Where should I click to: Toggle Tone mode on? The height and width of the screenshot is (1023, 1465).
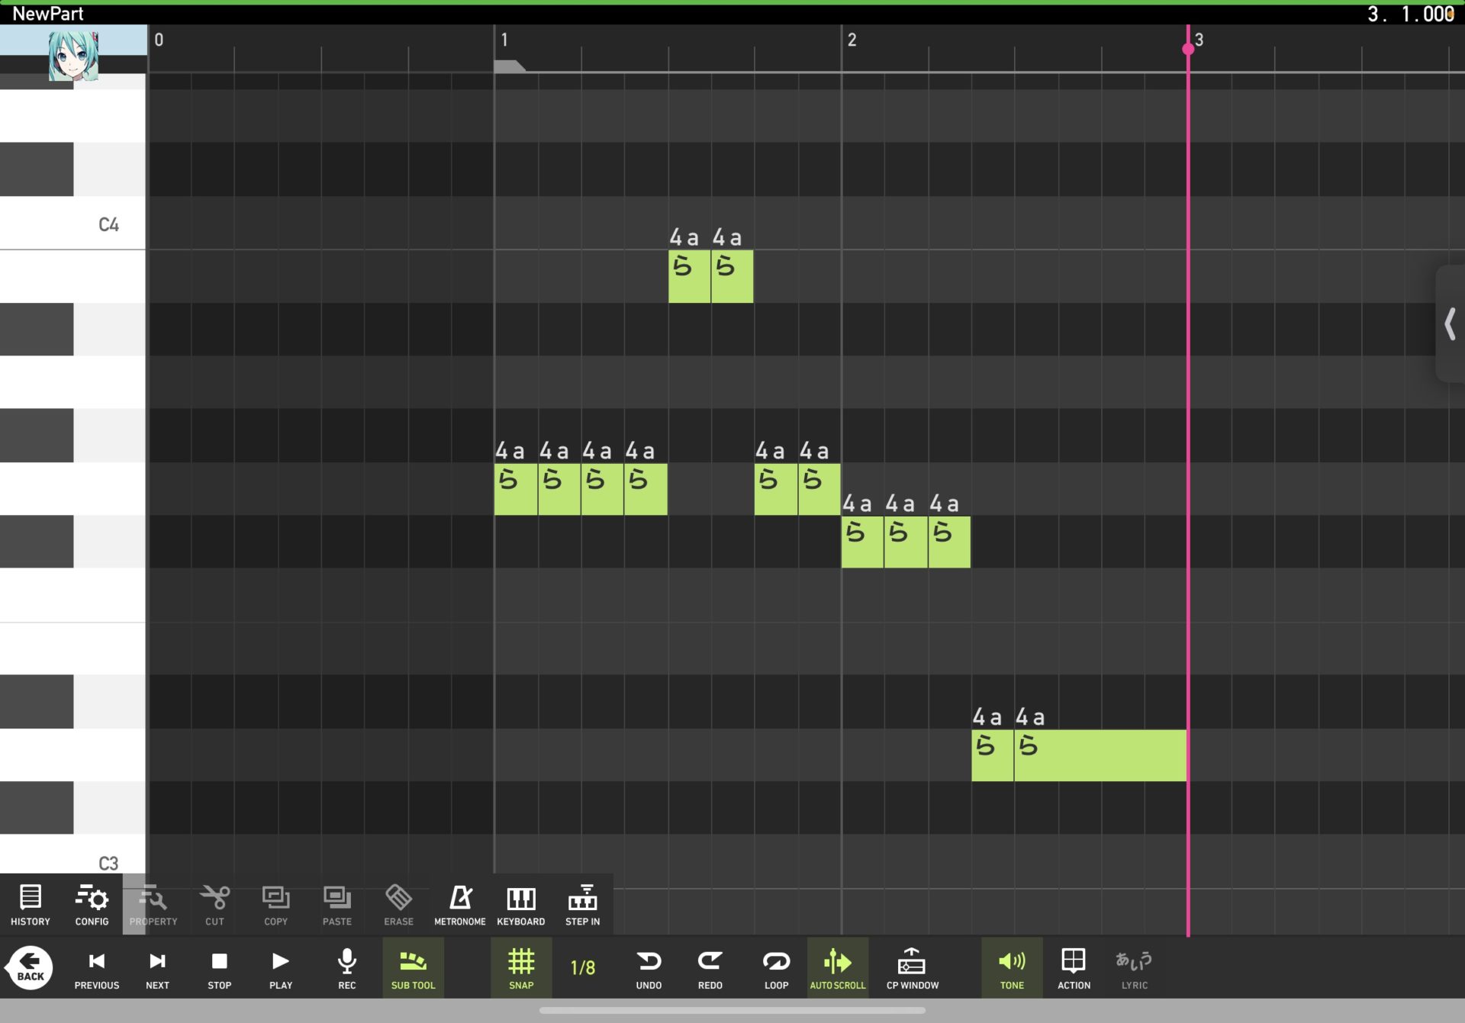[x=1012, y=967]
